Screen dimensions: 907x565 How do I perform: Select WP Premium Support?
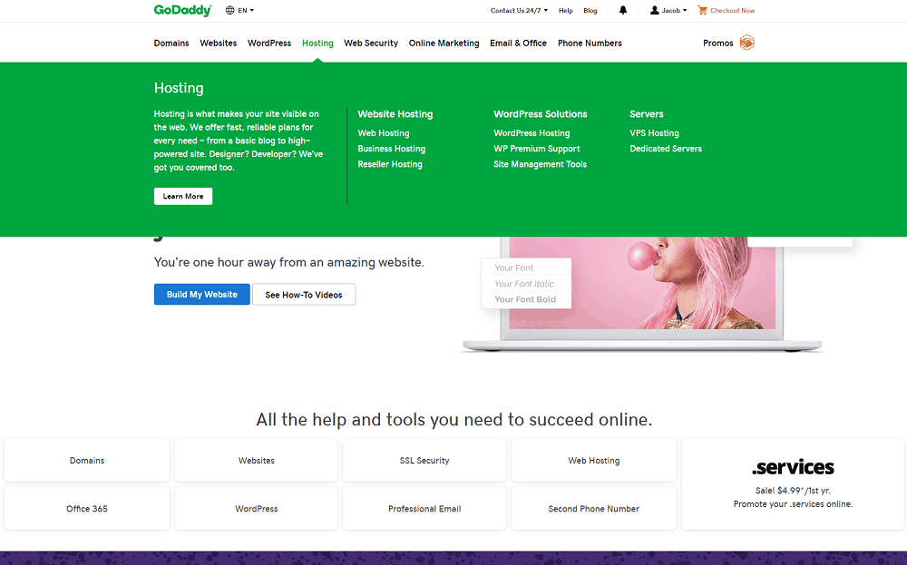537,149
